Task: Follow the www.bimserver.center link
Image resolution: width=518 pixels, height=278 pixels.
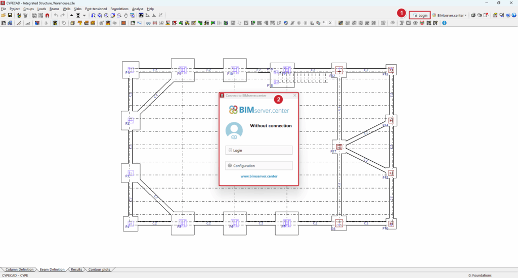Action: click(x=258, y=176)
